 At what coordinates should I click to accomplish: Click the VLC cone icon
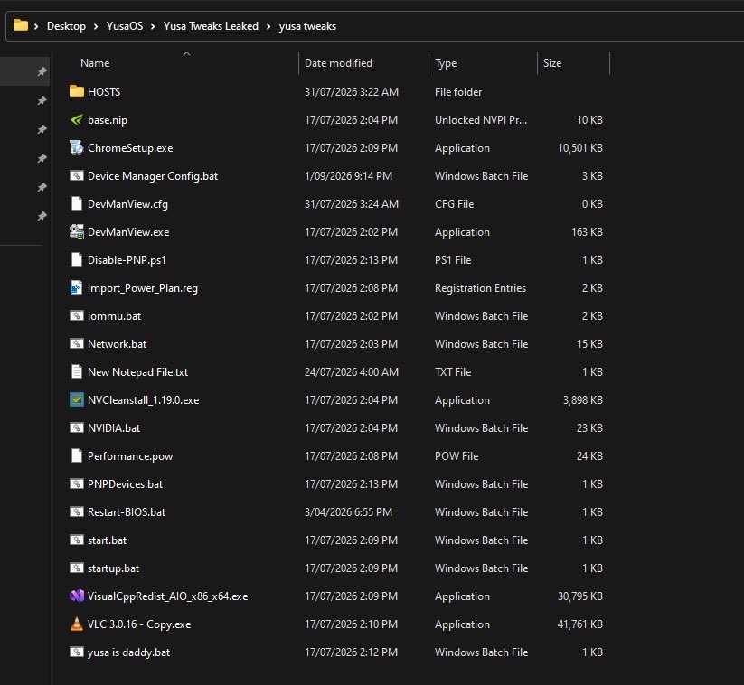[77, 624]
